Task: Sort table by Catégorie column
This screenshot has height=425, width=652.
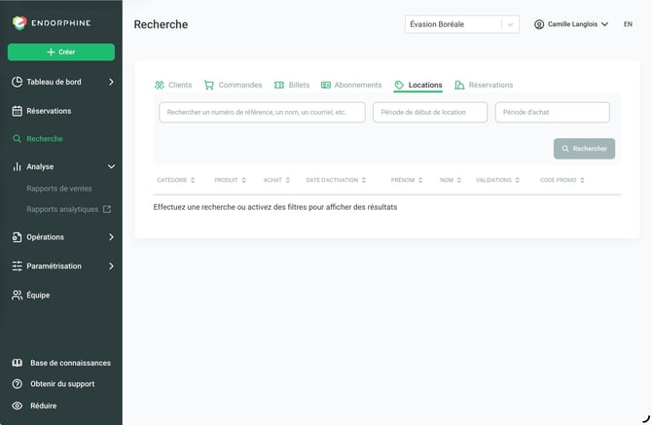Action: (175, 180)
